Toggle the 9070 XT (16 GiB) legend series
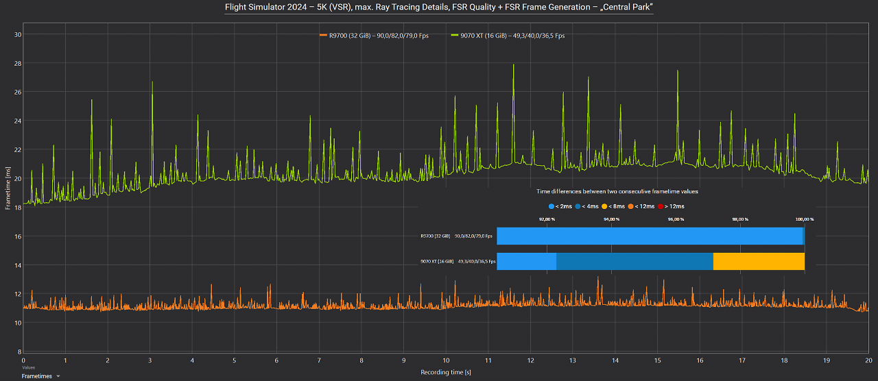The image size is (878, 381). click(x=508, y=36)
